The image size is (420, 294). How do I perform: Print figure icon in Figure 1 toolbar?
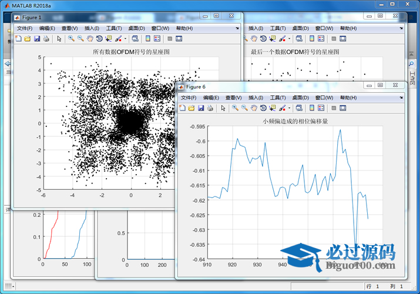[46, 39]
